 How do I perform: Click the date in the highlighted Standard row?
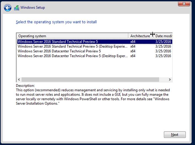[x=163, y=42]
